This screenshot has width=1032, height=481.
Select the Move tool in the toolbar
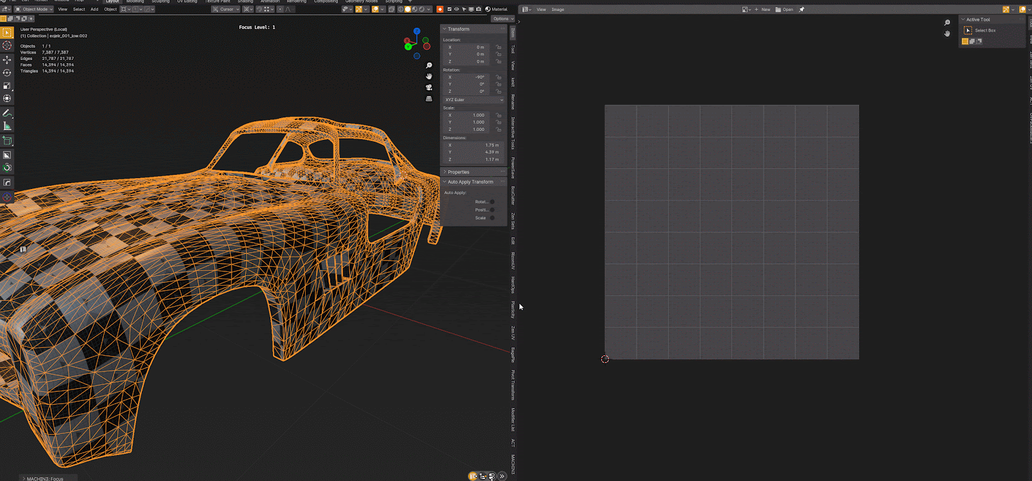(7, 59)
